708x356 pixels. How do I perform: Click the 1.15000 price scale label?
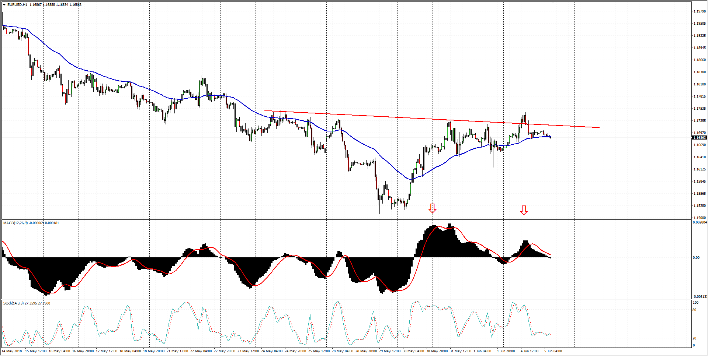pos(700,218)
